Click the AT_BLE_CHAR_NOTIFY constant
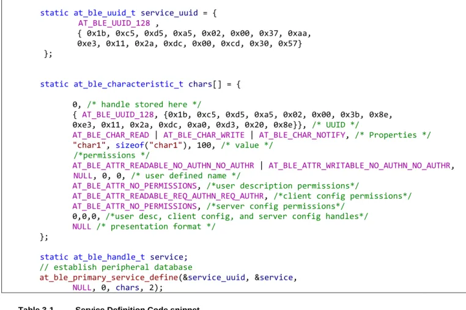This screenshot has height=310, width=466. tap(302, 135)
